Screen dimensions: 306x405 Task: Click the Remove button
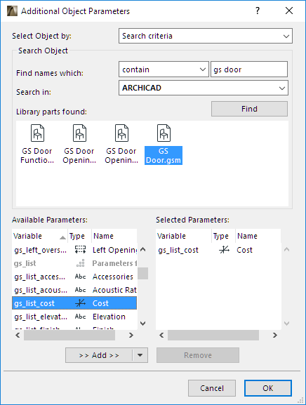point(198,355)
